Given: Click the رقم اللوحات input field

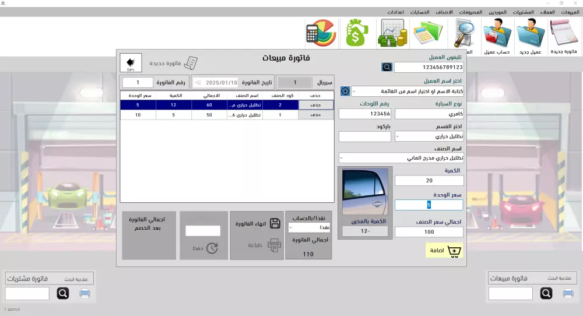Looking at the screenshot, I should pos(365,114).
